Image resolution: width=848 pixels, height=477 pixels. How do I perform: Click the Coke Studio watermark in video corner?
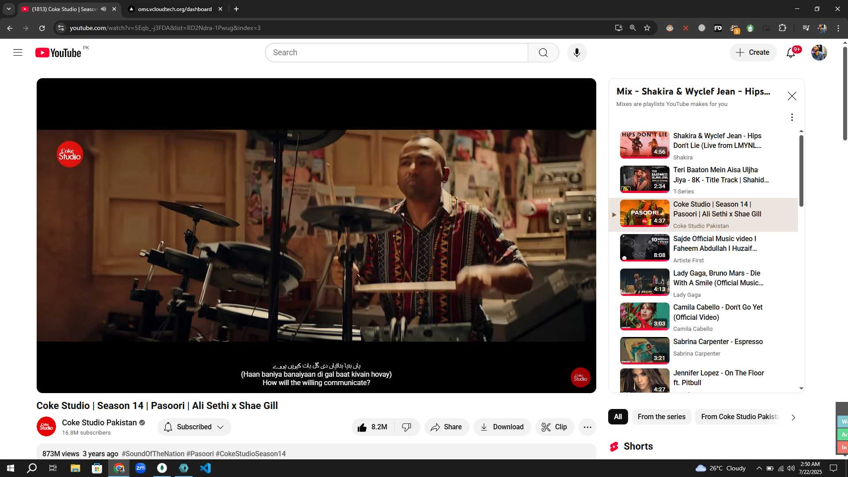[x=580, y=378]
